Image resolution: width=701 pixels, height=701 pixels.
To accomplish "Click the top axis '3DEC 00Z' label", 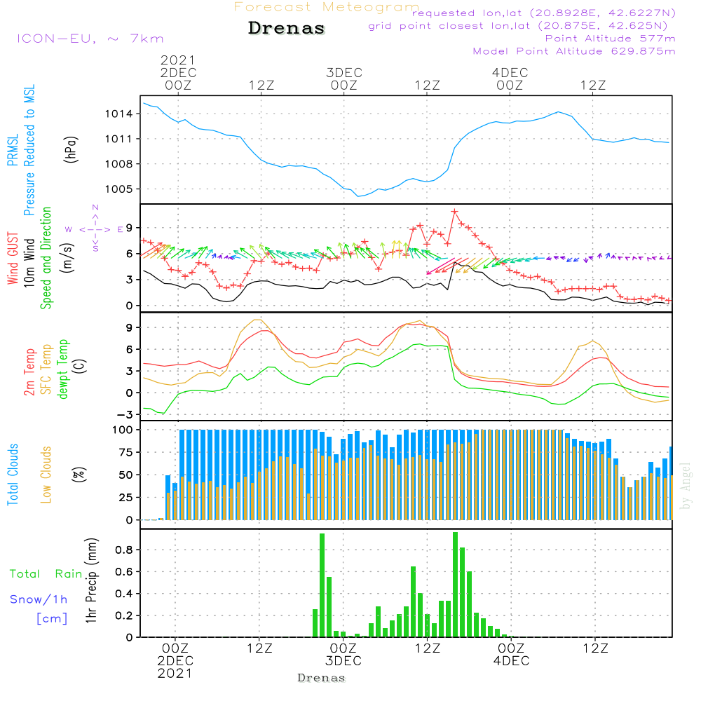I will 343,79.
